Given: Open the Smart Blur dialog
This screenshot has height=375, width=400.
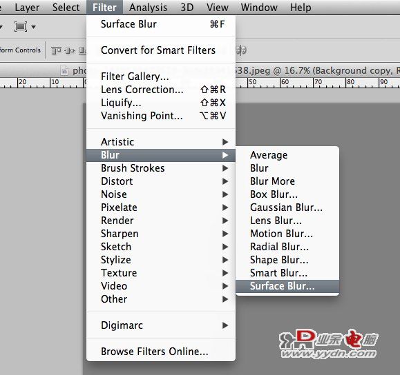Looking at the screenshot, I should click(x=287, y=273).
